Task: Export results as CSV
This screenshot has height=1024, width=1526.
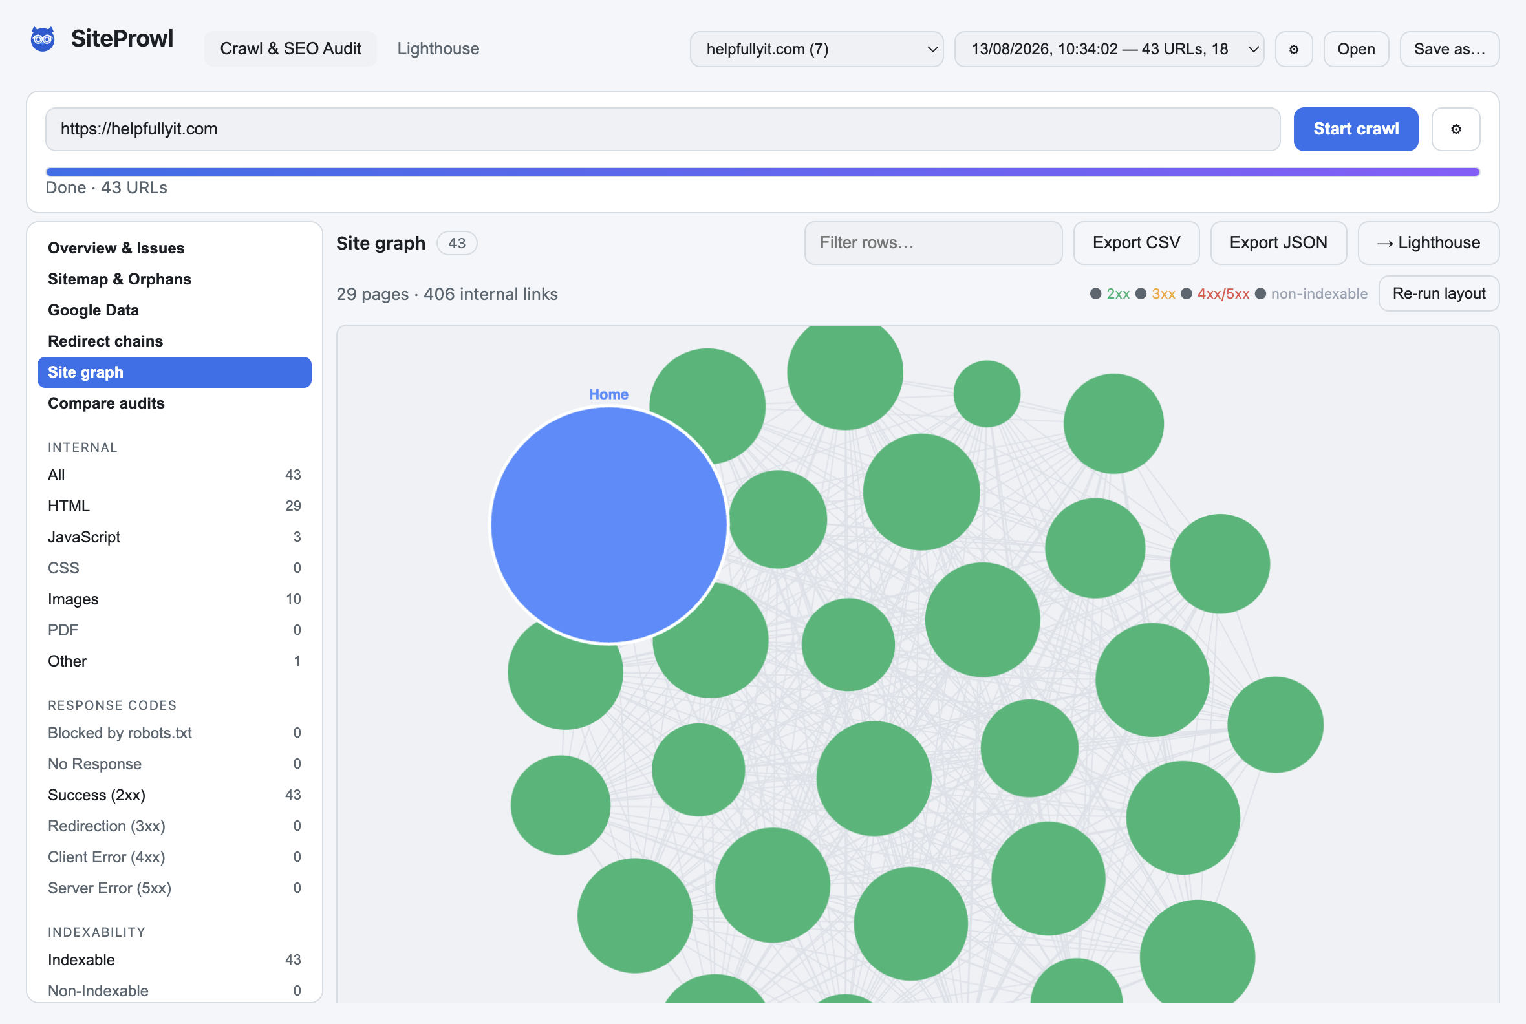Action: coord(1136,243)
